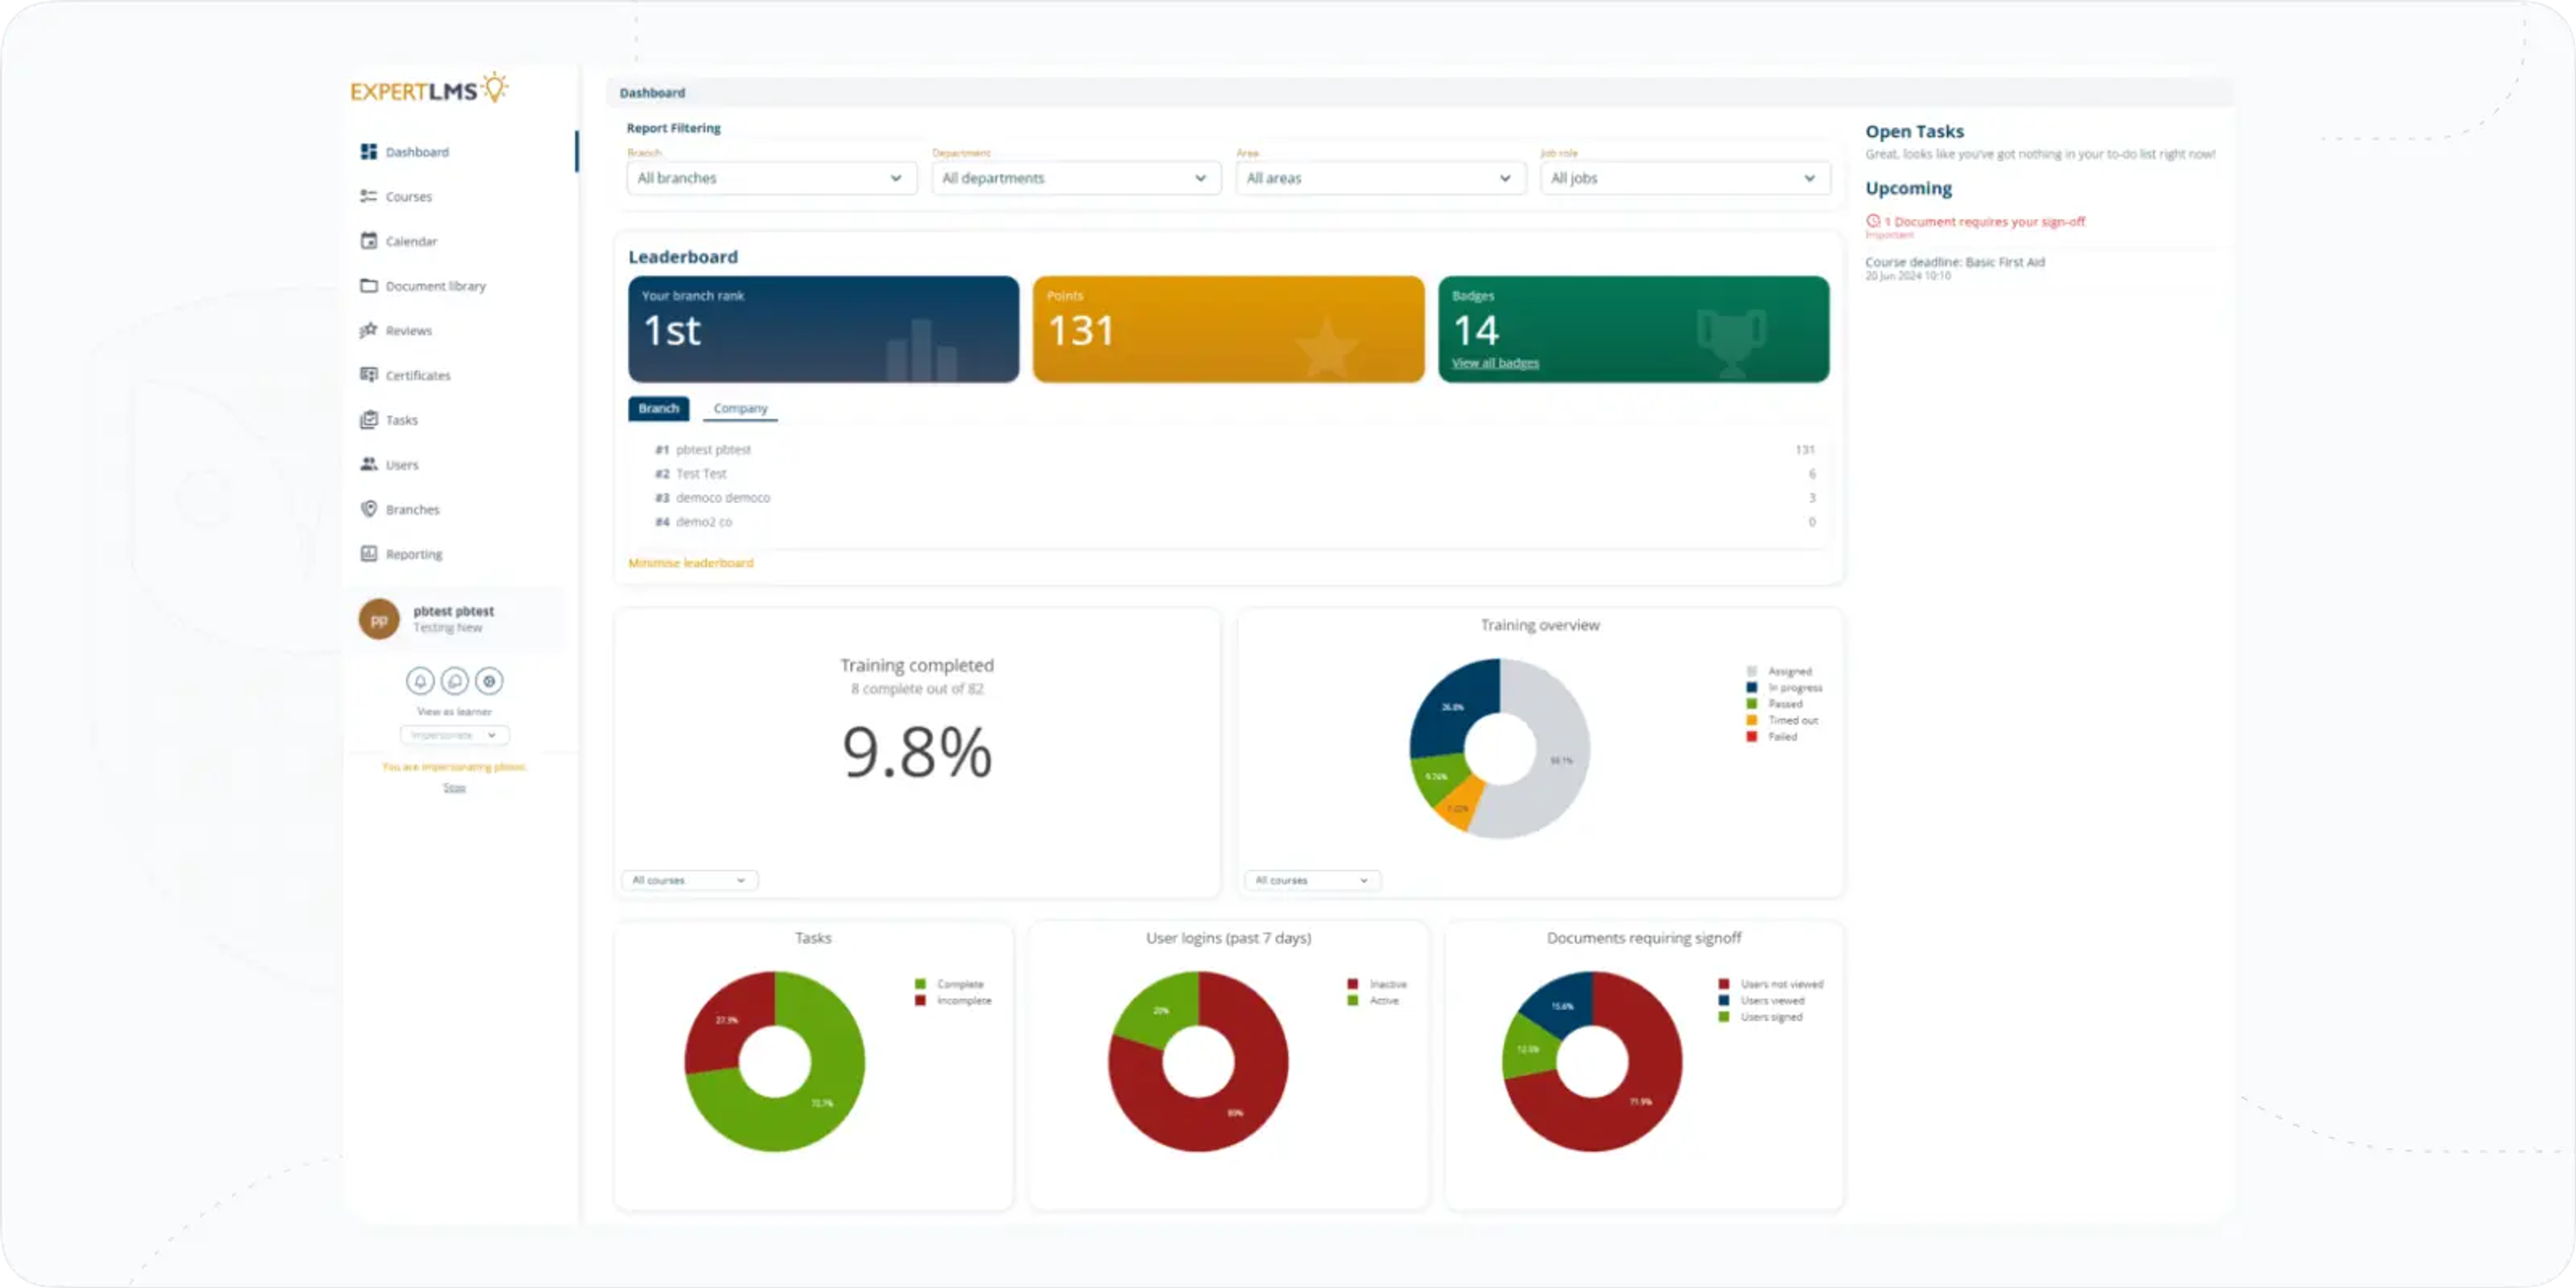Click the Tasks clipboard icon
The image size is (2576, 1288).
pyautogui.click(x=368, y=419)
